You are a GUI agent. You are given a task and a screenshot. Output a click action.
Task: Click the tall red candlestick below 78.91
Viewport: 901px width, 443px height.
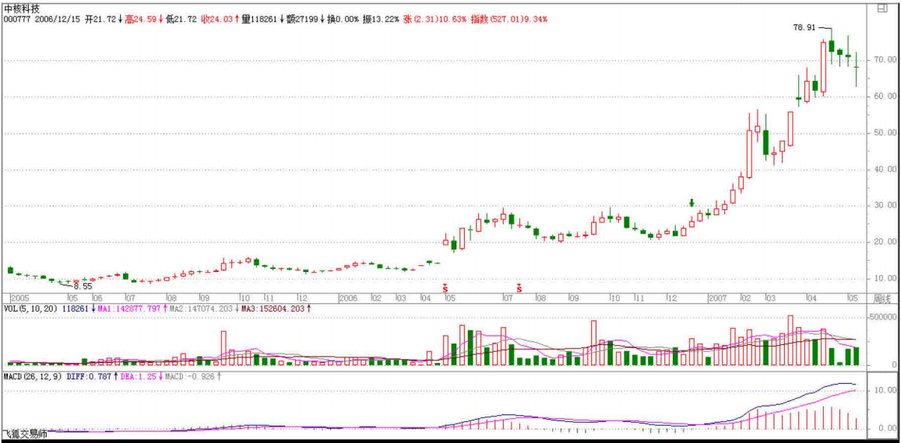[x=823, y=68]
